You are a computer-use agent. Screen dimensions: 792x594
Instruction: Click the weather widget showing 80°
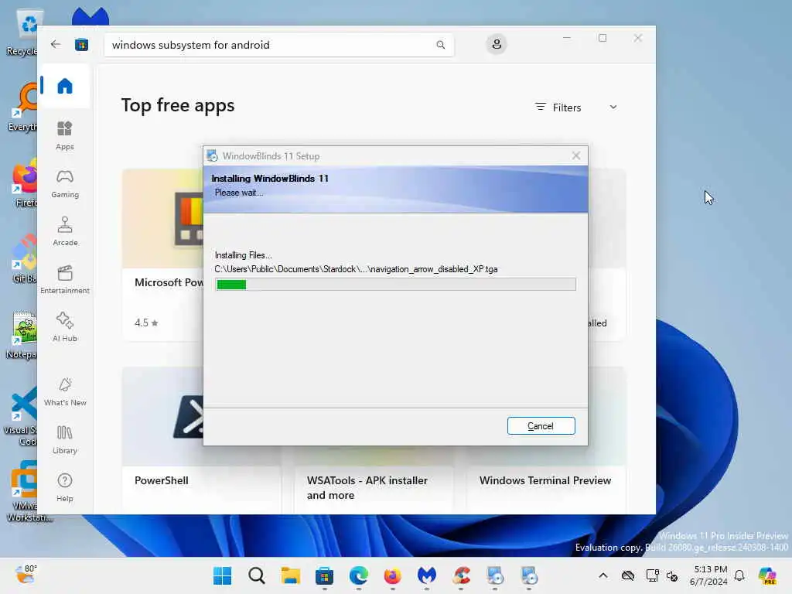pyautogui.click(x=26, y=575)
